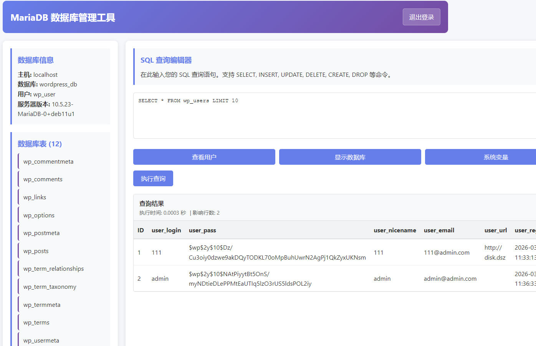
Task: Open the wp_term_relationships table
Action: tap(54, 269)
